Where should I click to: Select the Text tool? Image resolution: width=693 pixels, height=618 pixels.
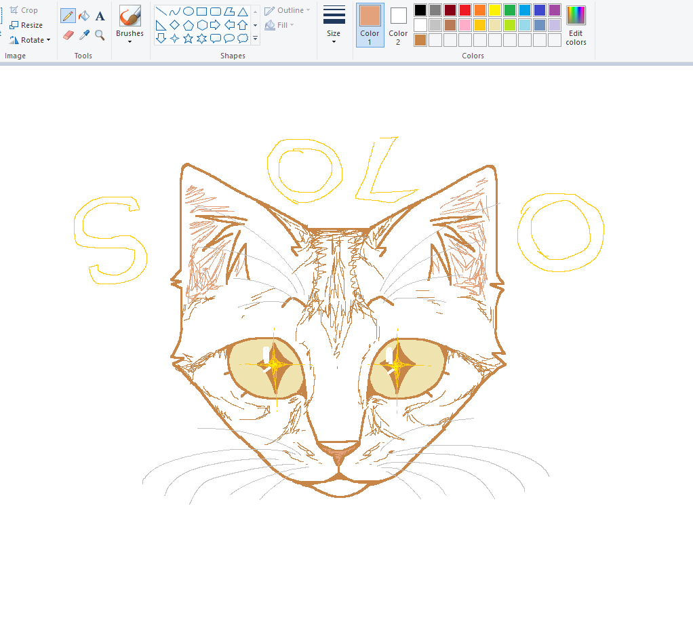(x=100, y=16)
